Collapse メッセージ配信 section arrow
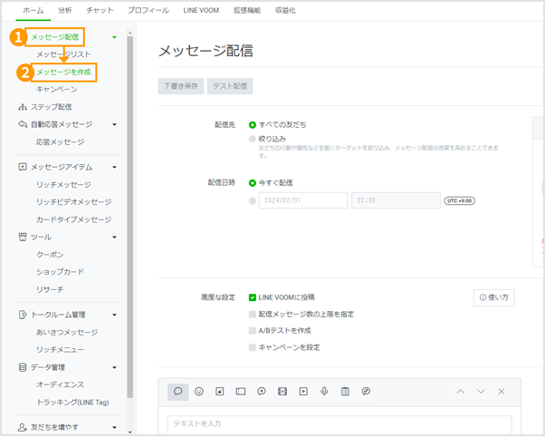Screen dimensions: 545x437 (x=114, y=37)
